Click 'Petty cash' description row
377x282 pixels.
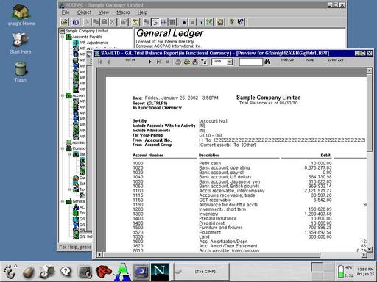coord(210,163)
